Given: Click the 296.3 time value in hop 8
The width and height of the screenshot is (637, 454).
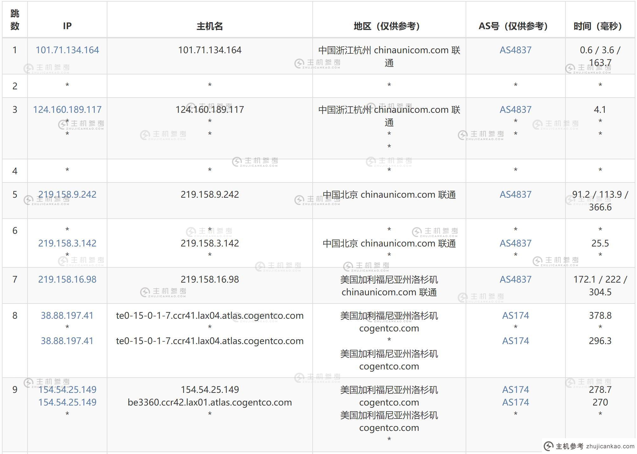Looking at the screenshot, I should [x=600, y=341].
